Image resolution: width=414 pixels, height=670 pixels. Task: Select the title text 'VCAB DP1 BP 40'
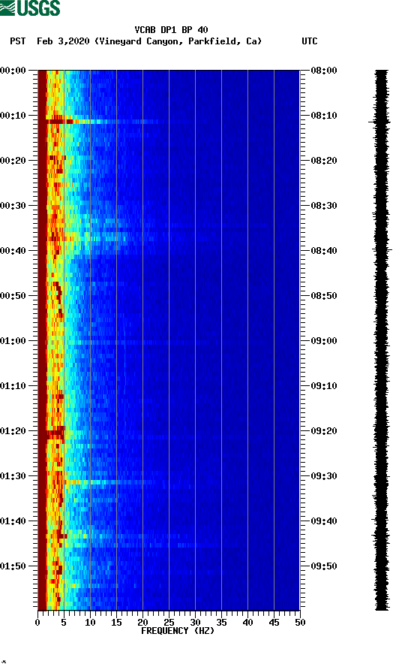click(171, 30)
